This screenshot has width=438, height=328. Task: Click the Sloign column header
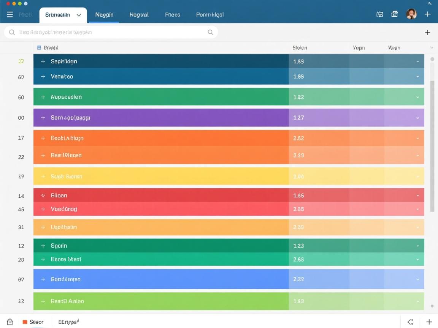point(300,48)
